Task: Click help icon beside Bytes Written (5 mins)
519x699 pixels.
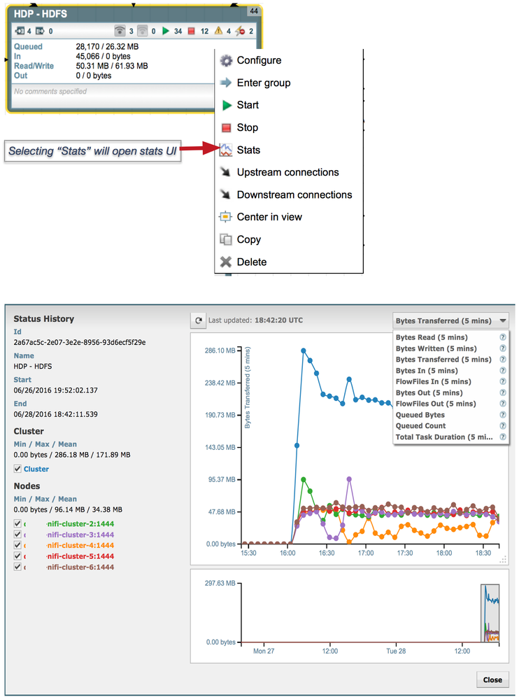Action: 502,348
